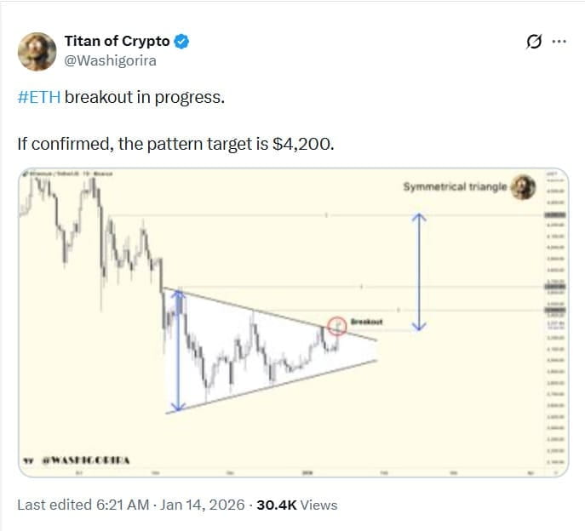Click the Breakout text label on chart
This screenshot has height=531, width=585.
367,322
